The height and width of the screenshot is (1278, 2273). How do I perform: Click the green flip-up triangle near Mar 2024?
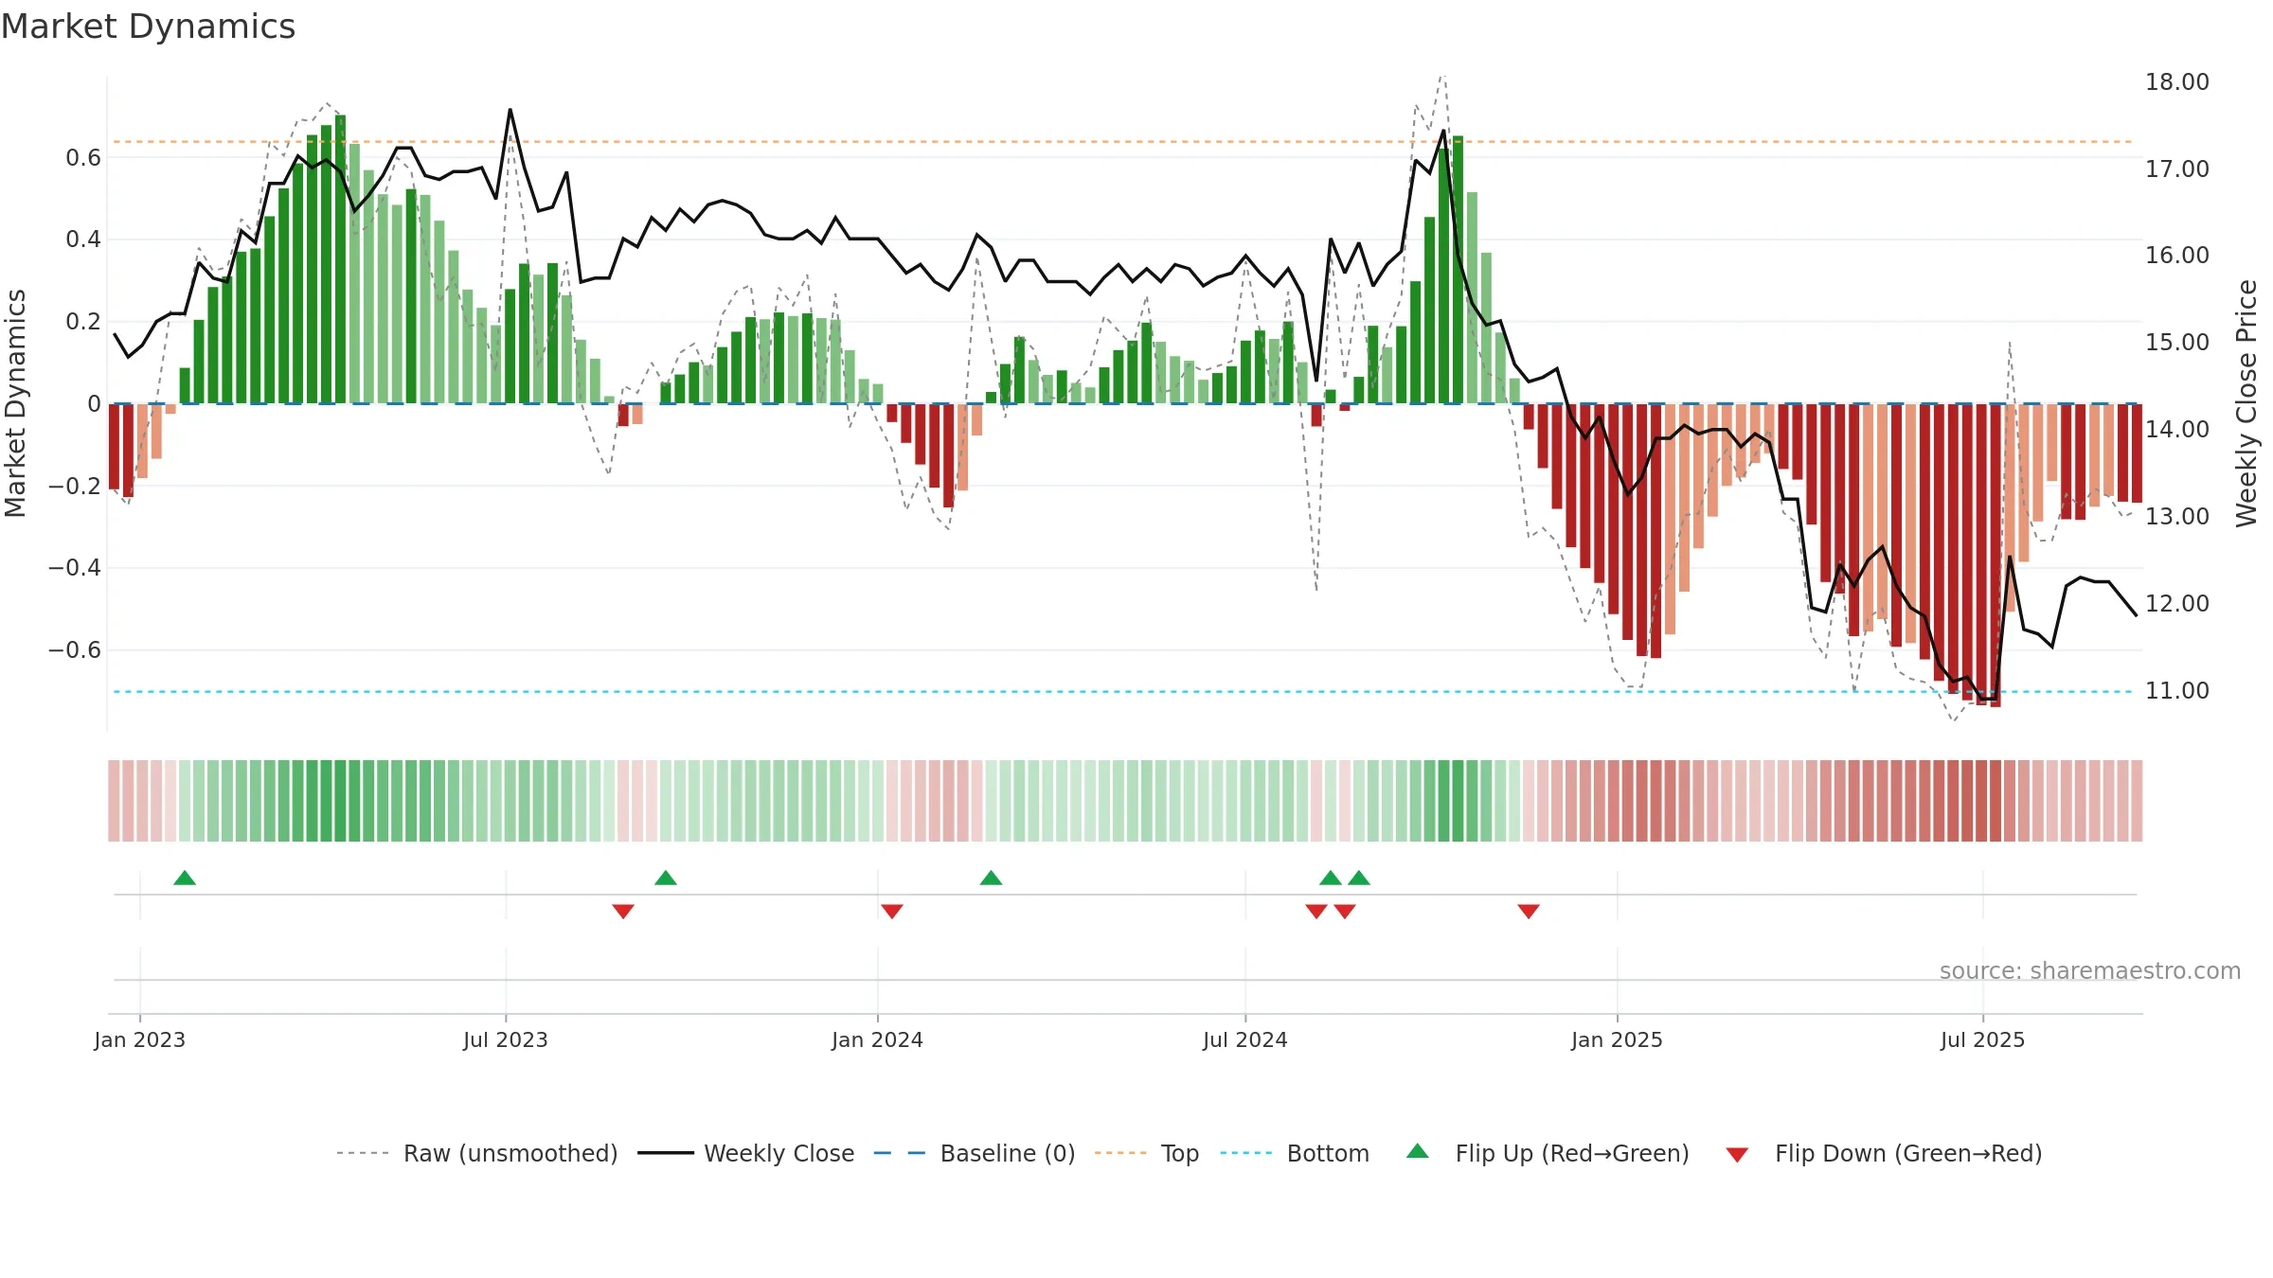991,878
